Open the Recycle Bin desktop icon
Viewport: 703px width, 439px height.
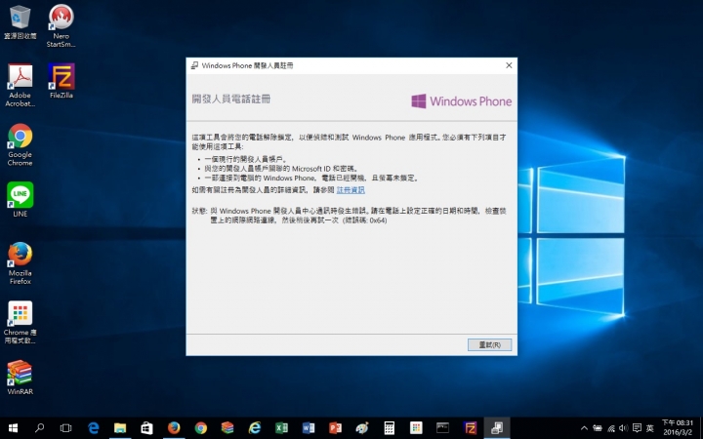point(21,22)
